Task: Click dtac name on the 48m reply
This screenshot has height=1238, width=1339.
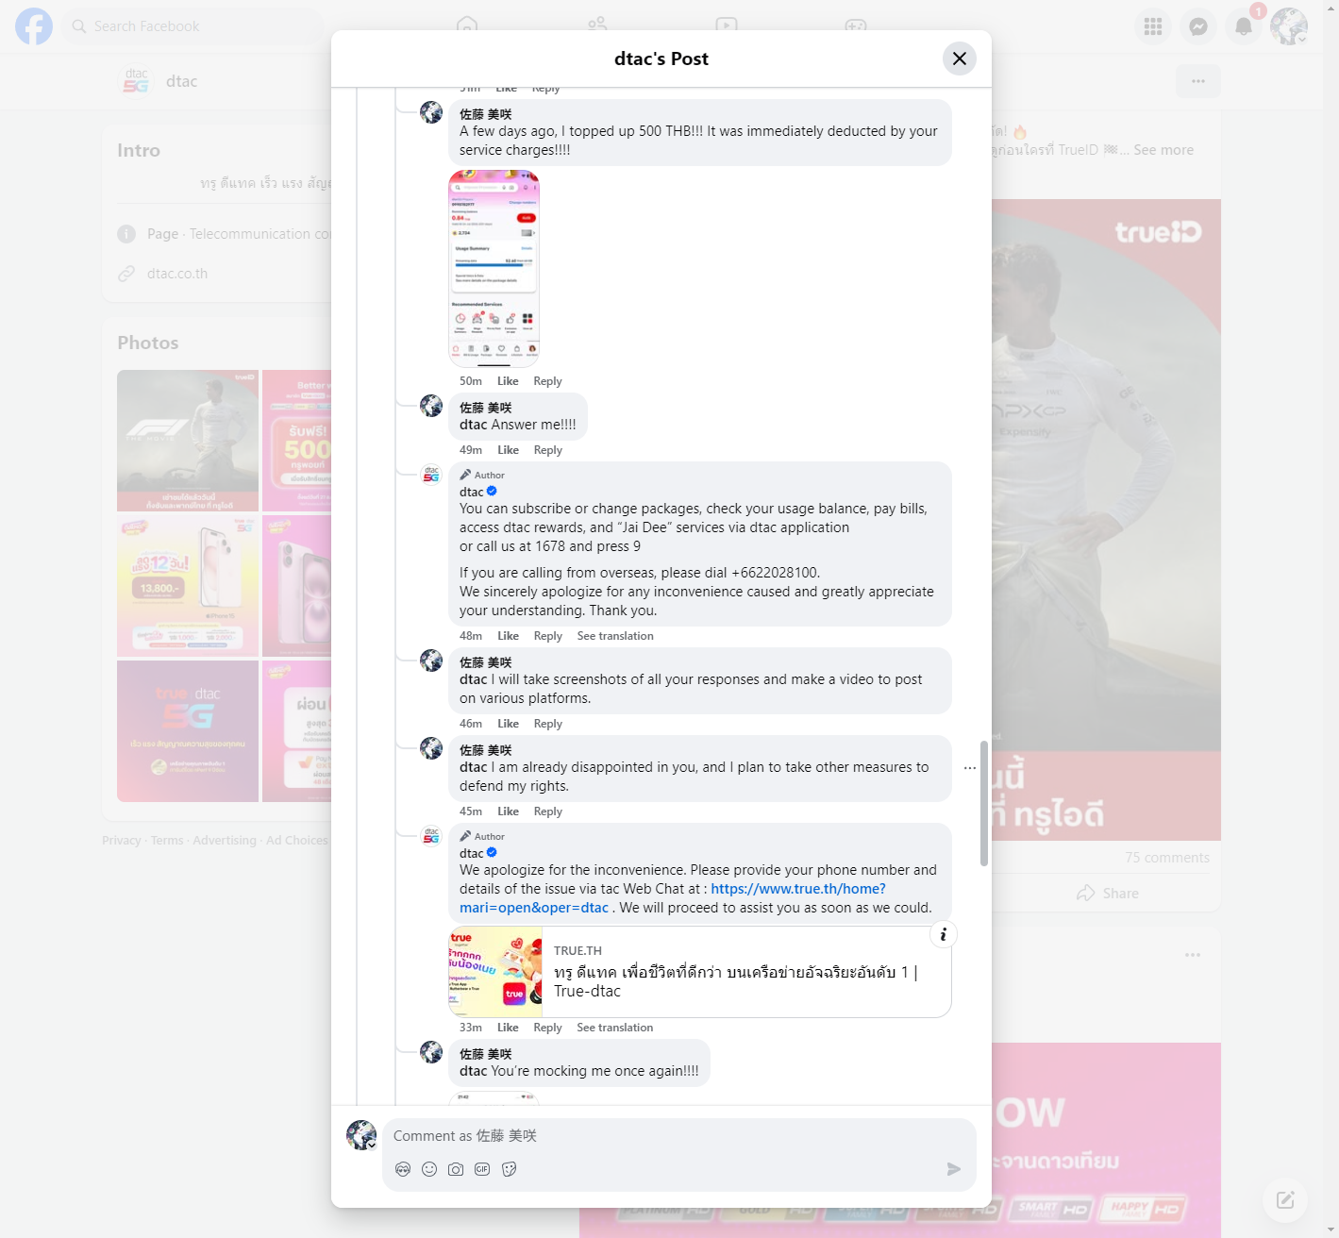Action: pyautogui.click(x=471, y=492)
